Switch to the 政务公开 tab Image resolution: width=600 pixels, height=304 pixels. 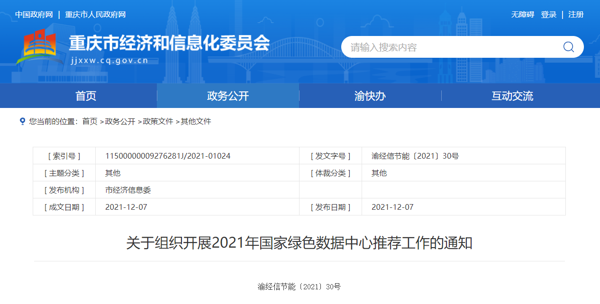(x=228, y=96)
